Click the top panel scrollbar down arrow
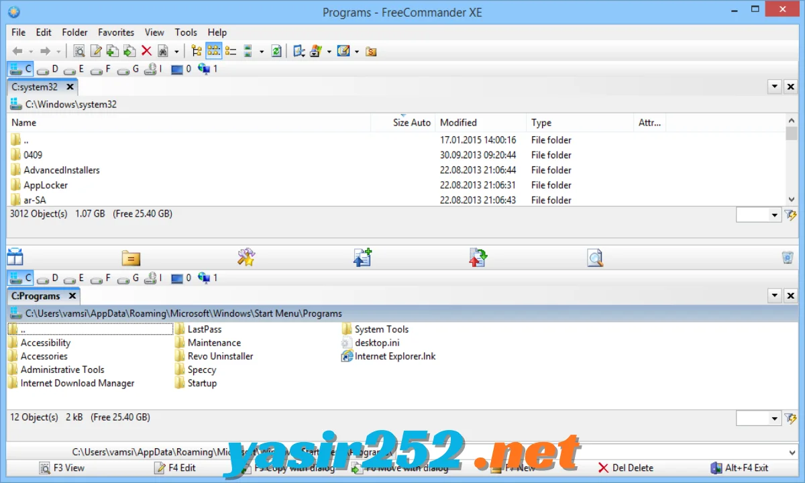The image size is (805, 483). click(792, 200)
